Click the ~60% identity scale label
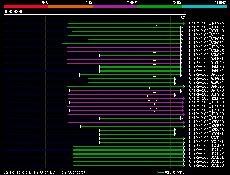230x175 pixels. (x=132, y=3)
